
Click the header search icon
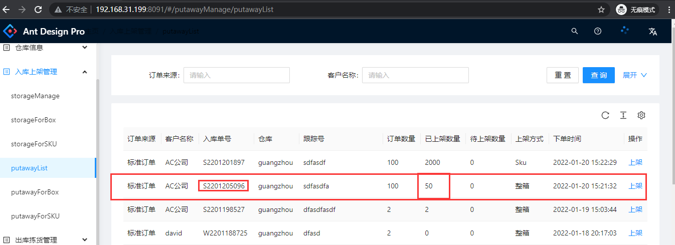[575, 31]
